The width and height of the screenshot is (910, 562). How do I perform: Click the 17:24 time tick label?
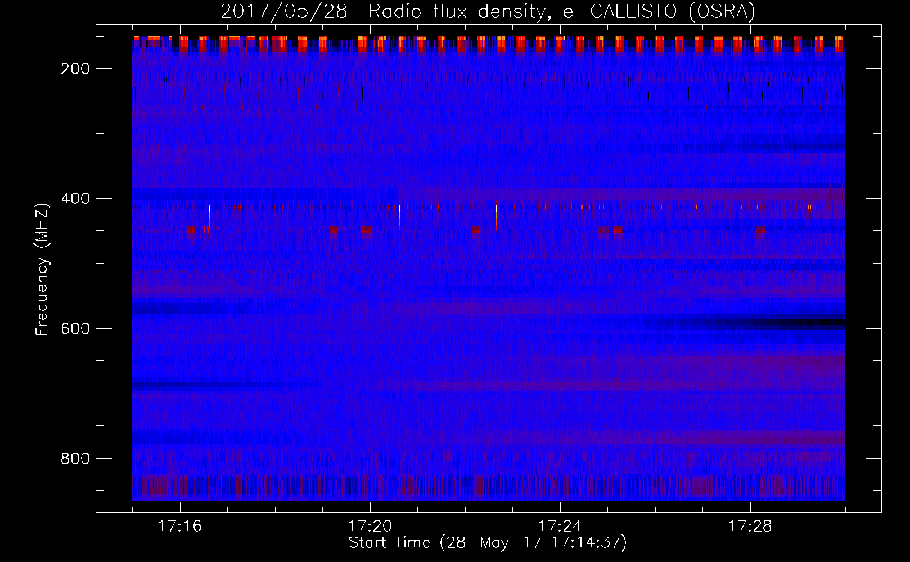click(560, 527)
